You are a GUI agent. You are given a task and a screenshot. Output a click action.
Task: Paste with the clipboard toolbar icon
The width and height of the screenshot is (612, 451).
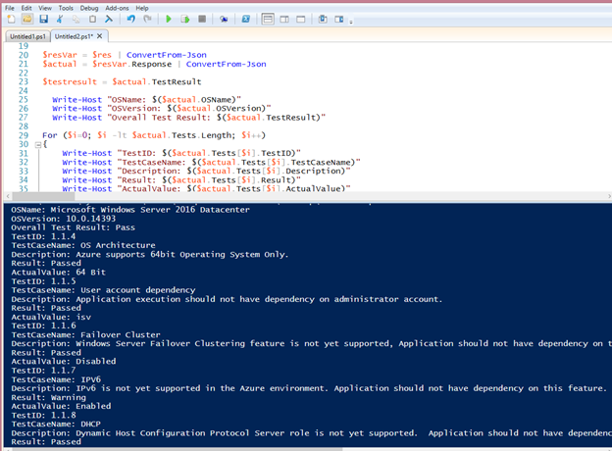tap(92, 19)
